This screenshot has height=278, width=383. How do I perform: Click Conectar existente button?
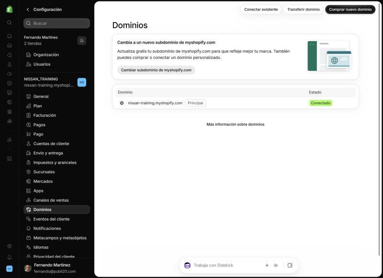pyautogui.click(x=261, y=10)
